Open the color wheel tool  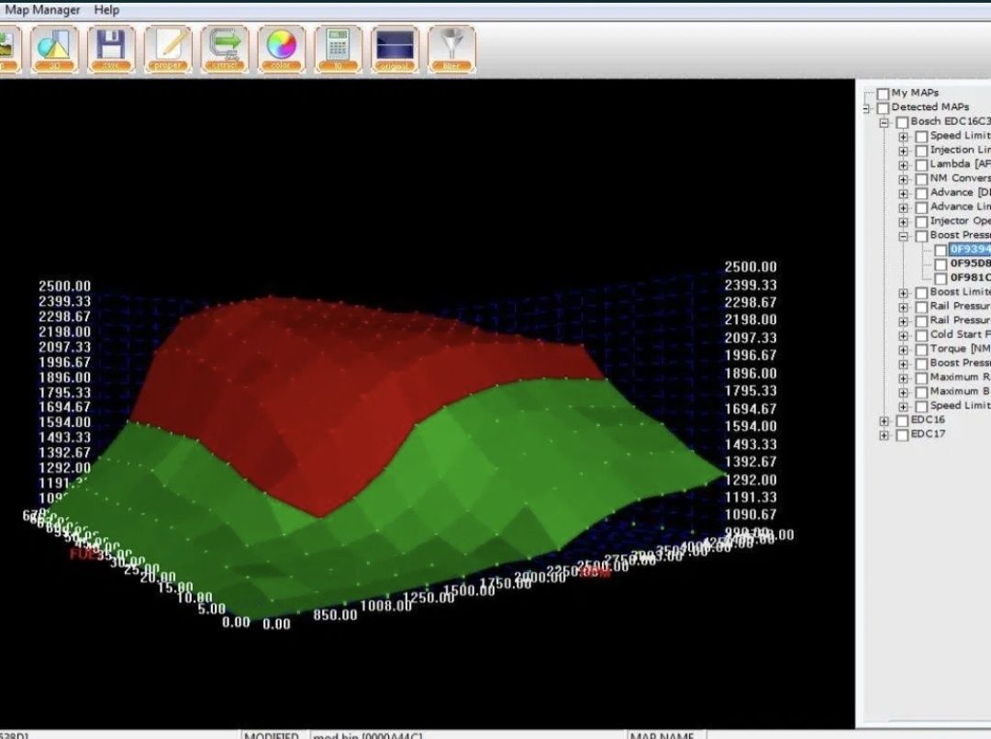282,49
